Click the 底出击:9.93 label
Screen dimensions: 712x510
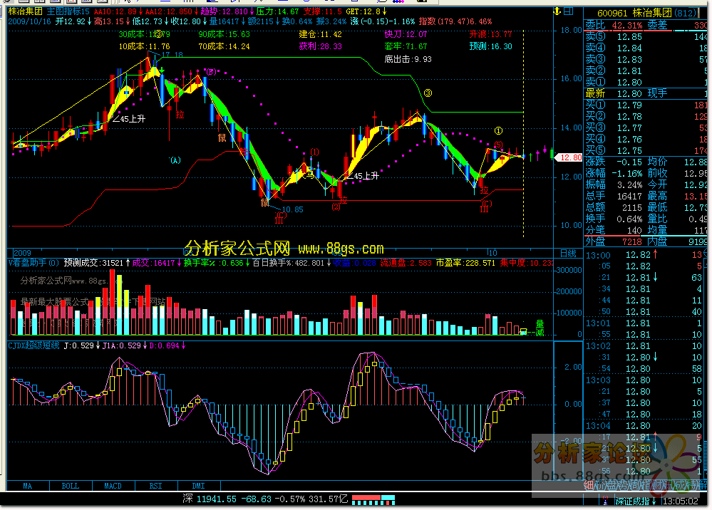tap(408, 59)
